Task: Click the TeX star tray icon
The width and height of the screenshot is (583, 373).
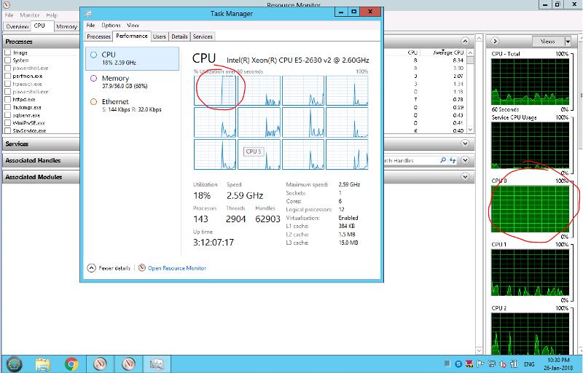Action: pyautogui.click(x=469, y=364)
